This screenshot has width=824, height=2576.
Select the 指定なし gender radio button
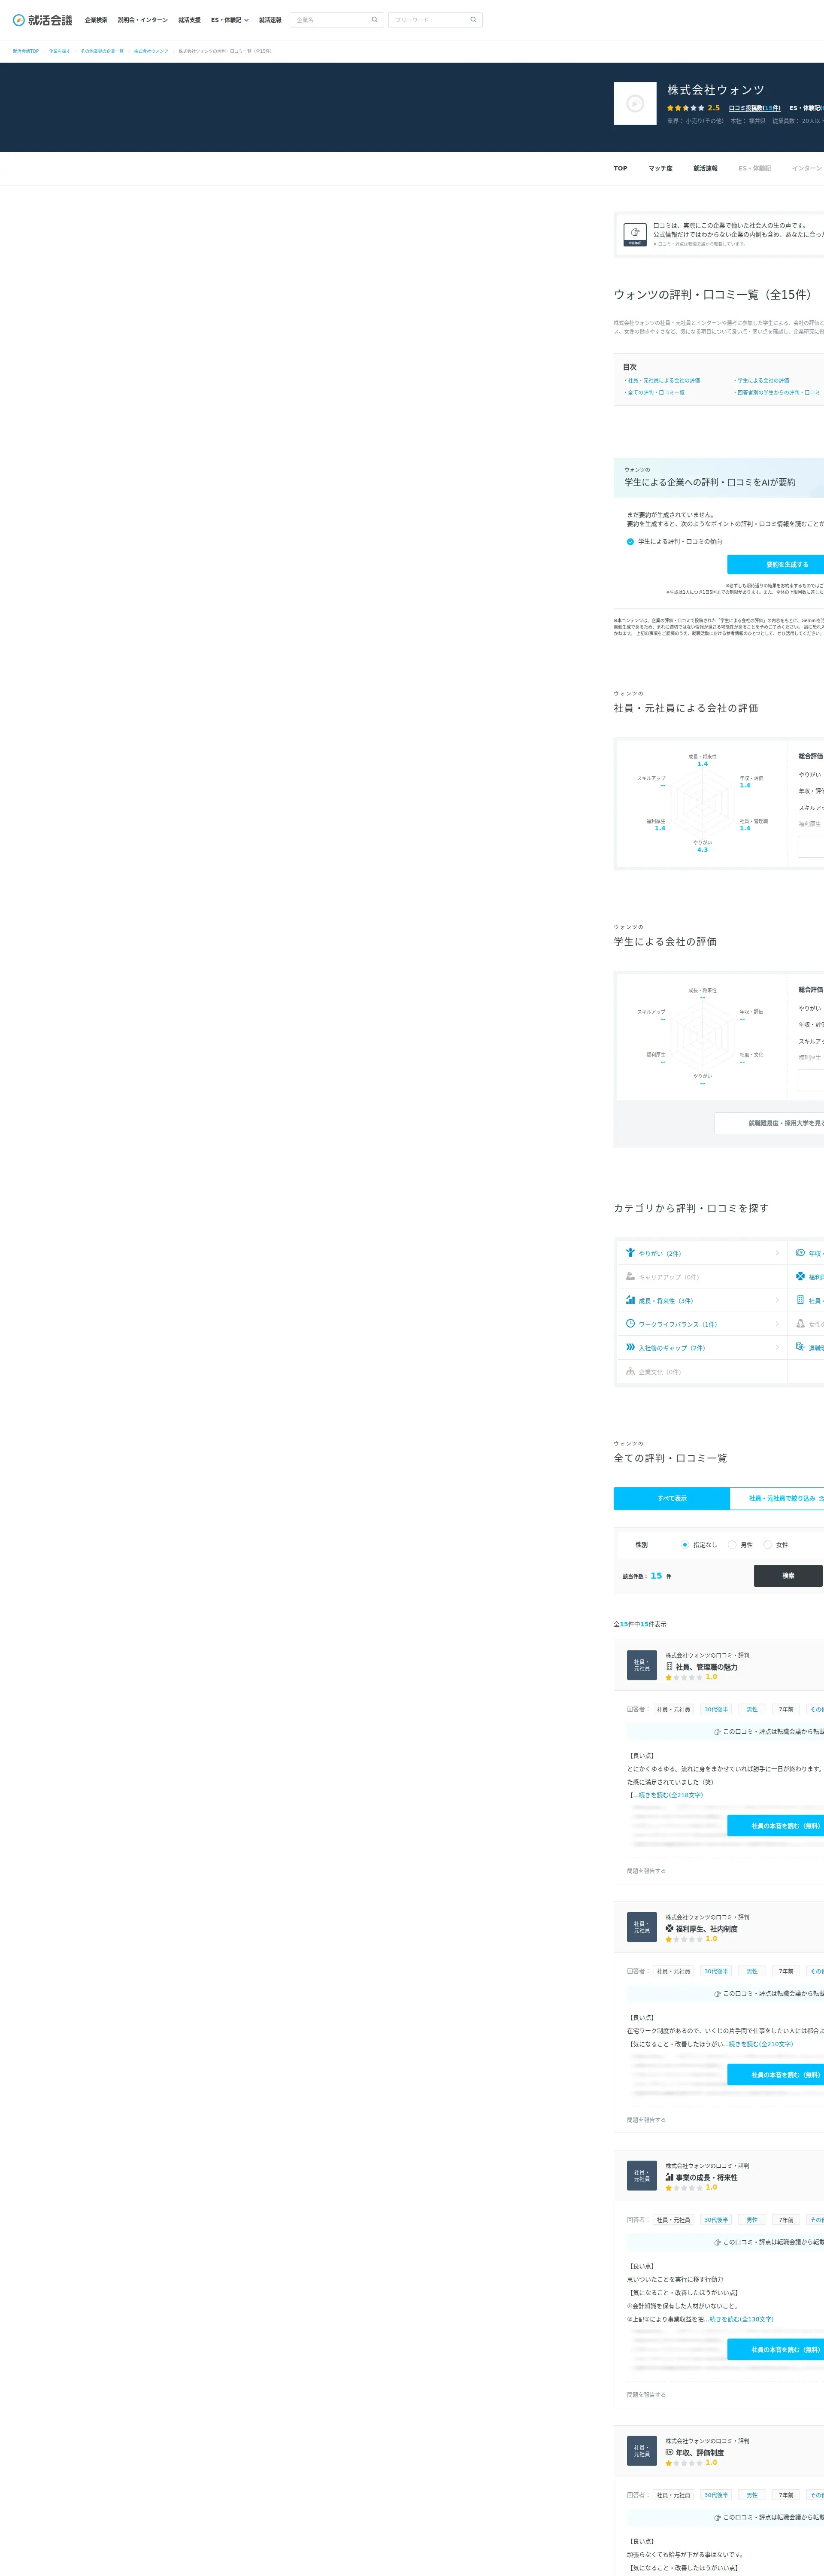point(685,1545)
